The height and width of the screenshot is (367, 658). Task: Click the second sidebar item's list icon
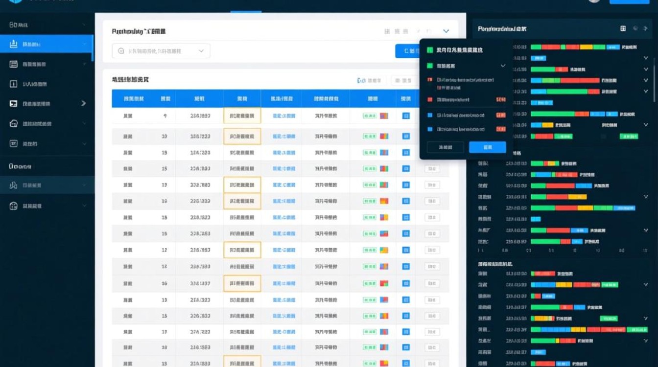(14, 64)
